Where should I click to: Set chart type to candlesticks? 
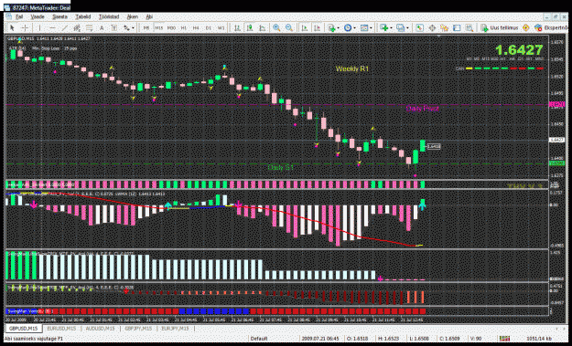pos(250,27)
